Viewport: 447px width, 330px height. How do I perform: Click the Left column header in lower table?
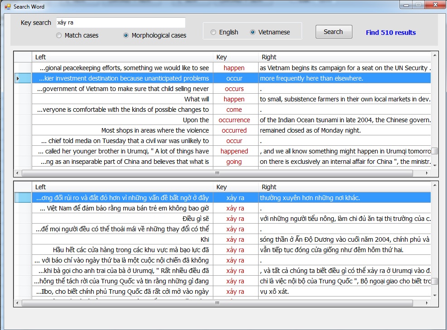pos(122,187)
